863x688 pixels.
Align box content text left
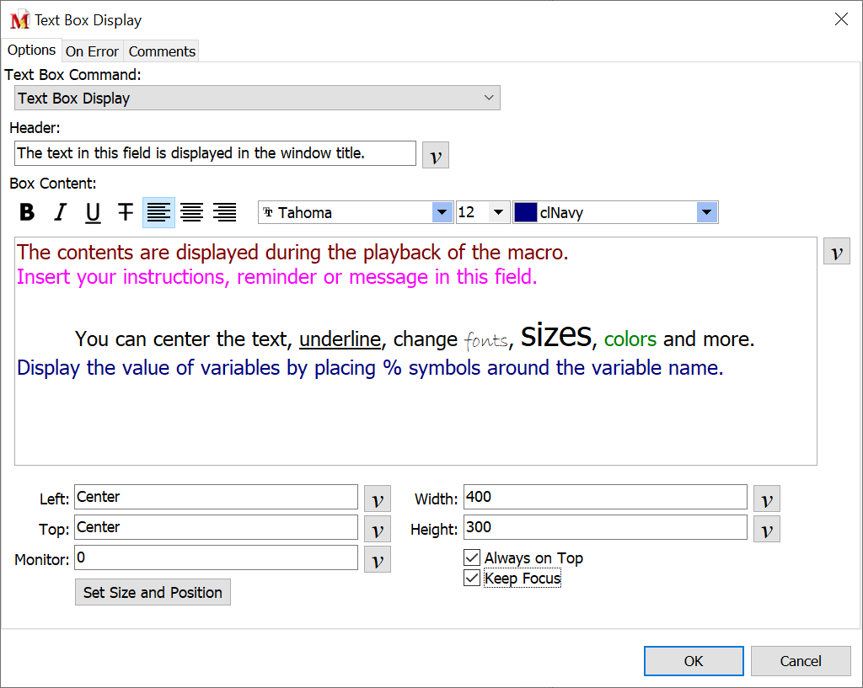click(x=158, y=213)
